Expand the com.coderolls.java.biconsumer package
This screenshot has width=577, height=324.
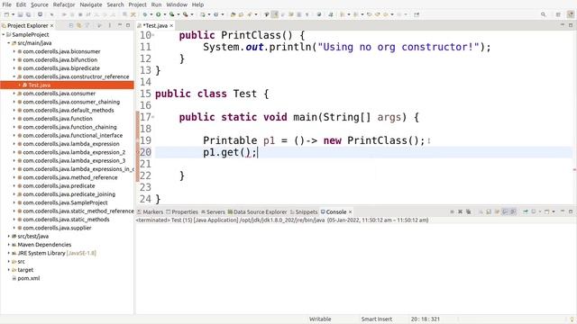(14, 51)
